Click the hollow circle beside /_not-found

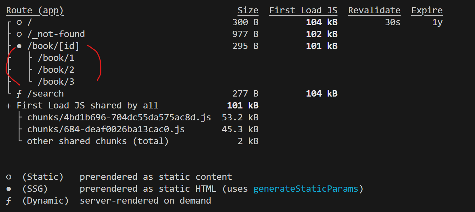[x=19, y=34]
